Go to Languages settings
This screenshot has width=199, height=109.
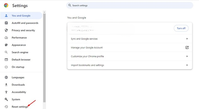tap(21, 77)
